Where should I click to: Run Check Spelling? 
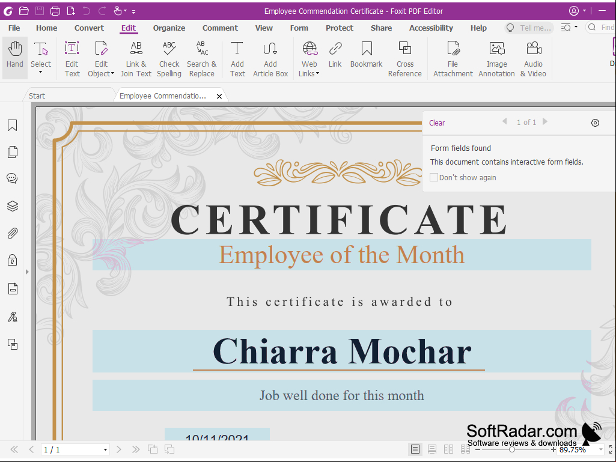coord(169,58)
